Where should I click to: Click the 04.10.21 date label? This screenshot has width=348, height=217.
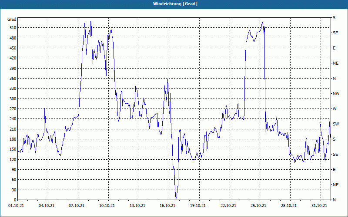(x=47, y=206)
